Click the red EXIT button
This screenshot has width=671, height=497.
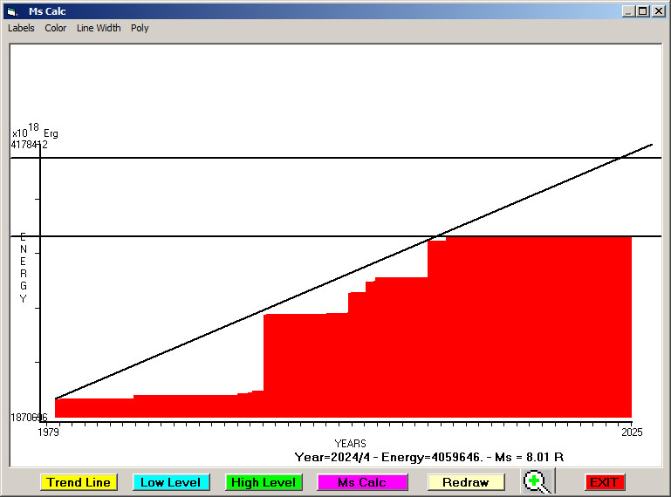coord(604,482)
